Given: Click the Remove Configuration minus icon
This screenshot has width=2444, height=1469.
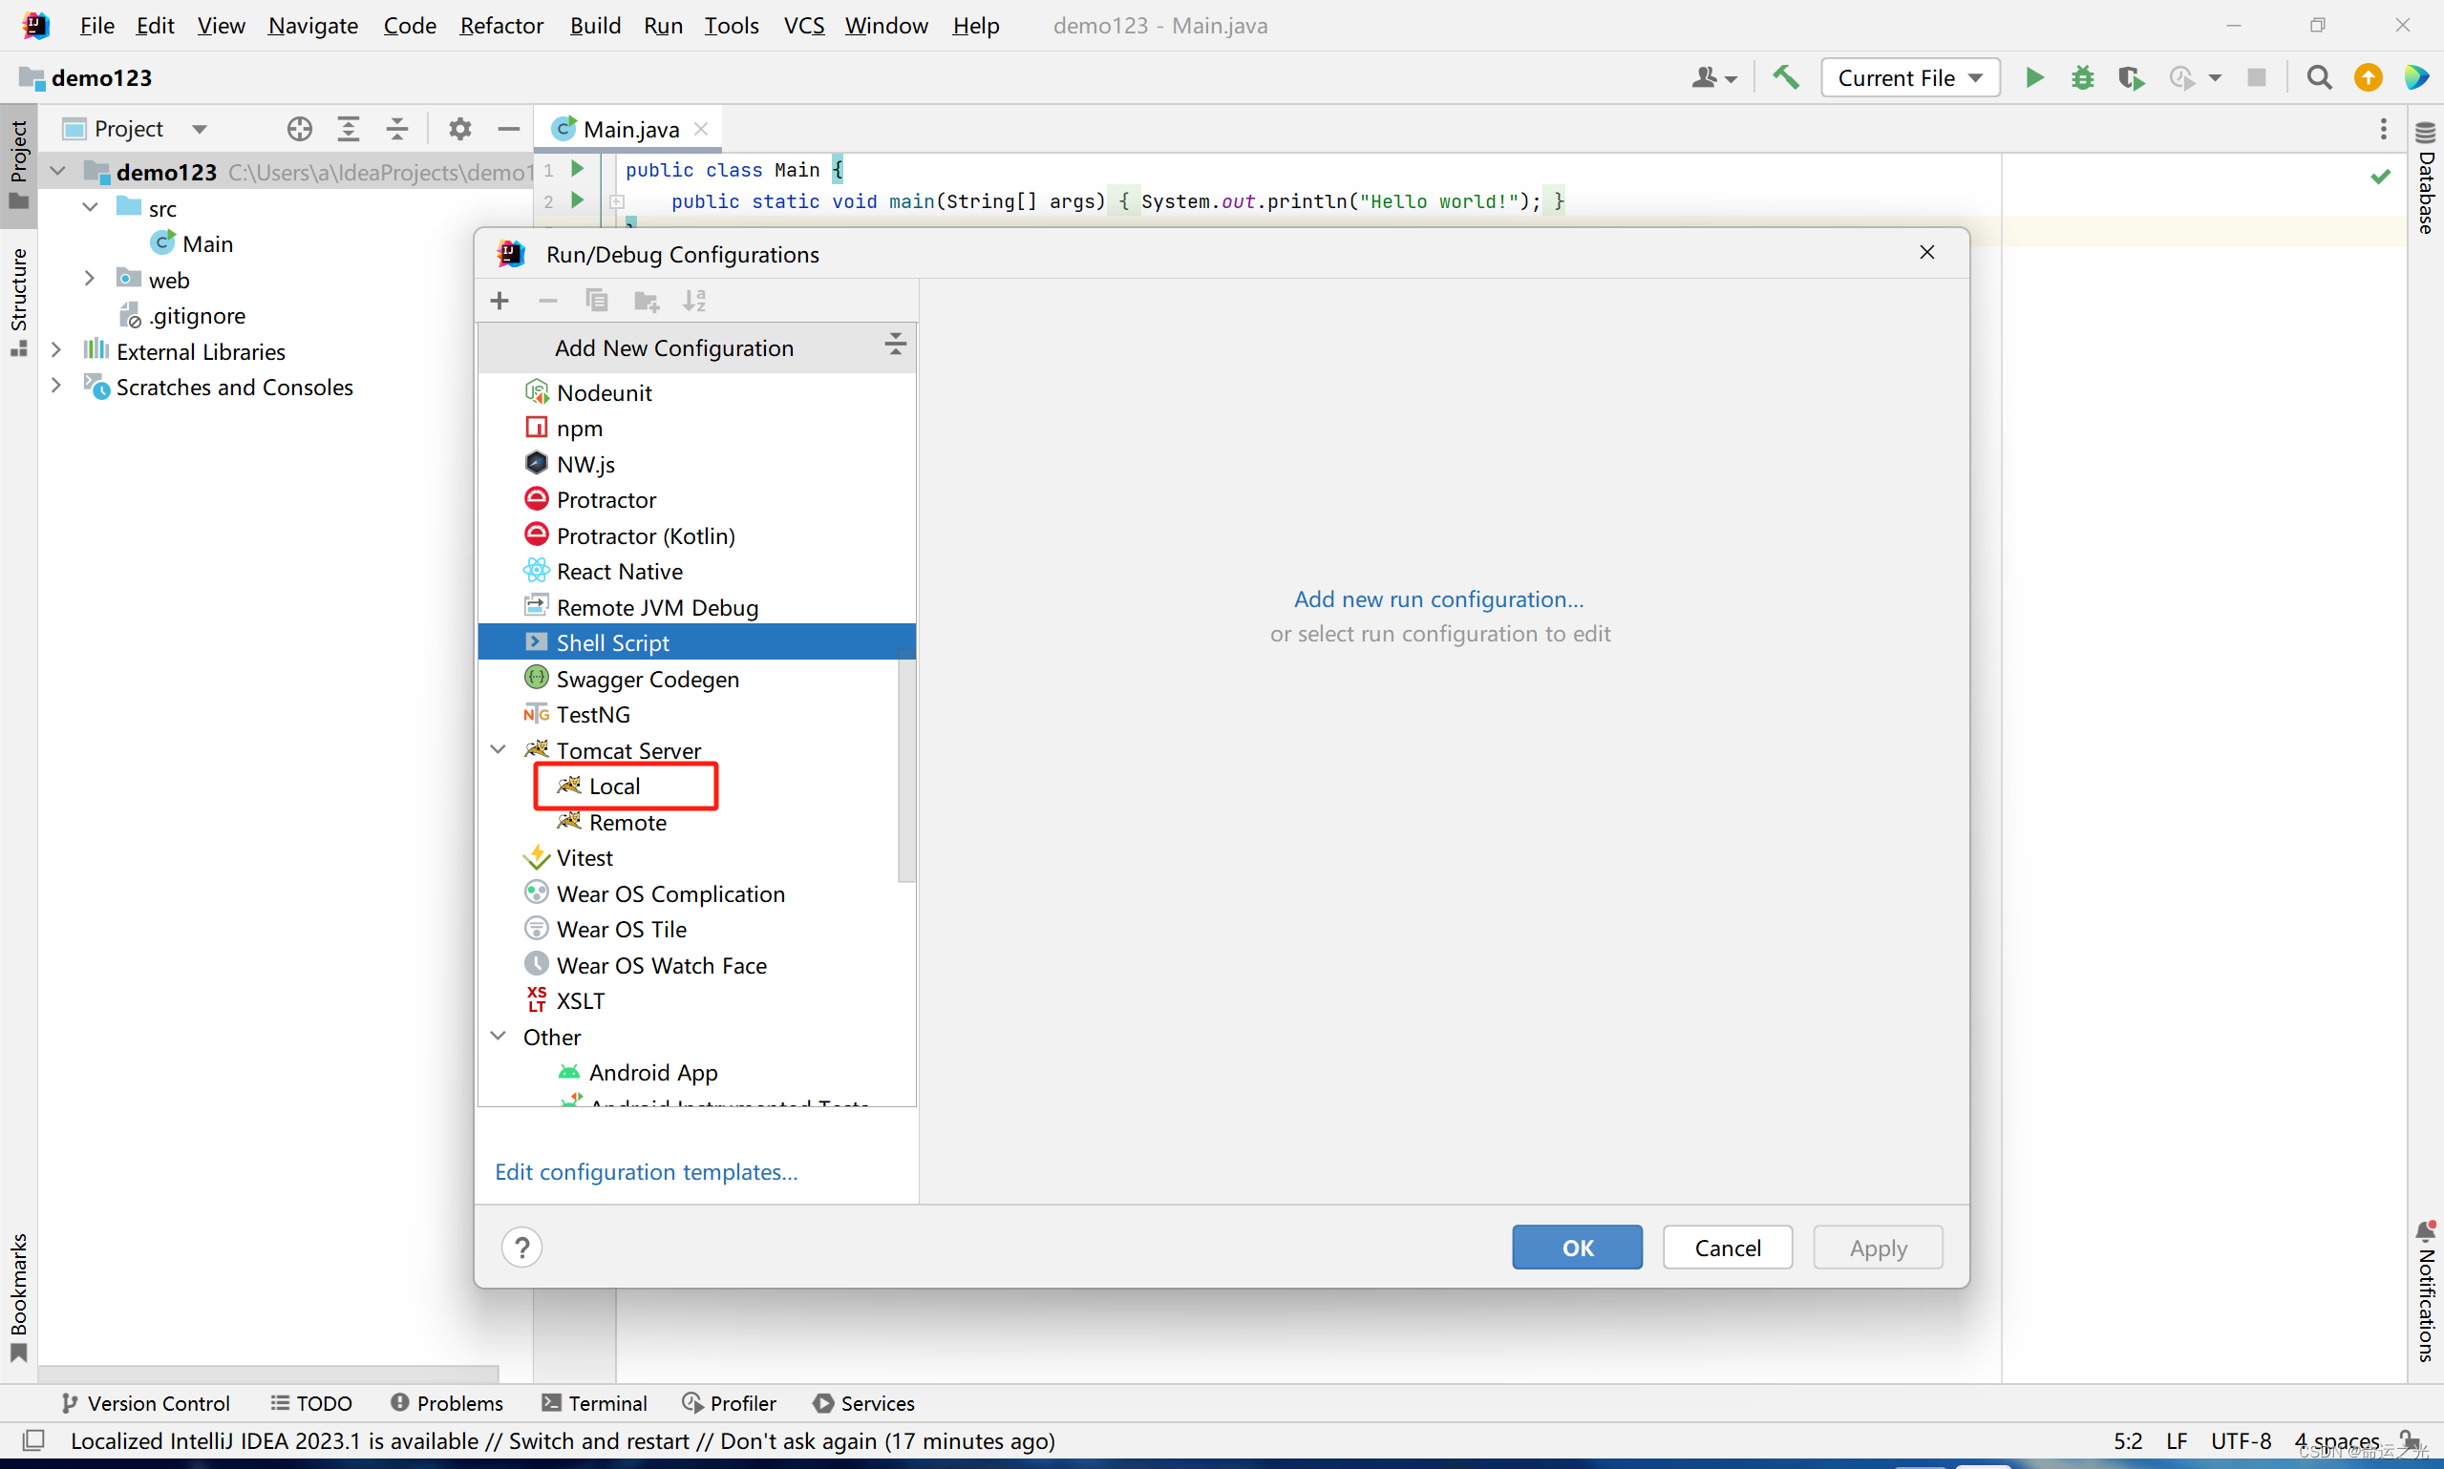Looking at the screenshot, I should click(x=546, y=300).
